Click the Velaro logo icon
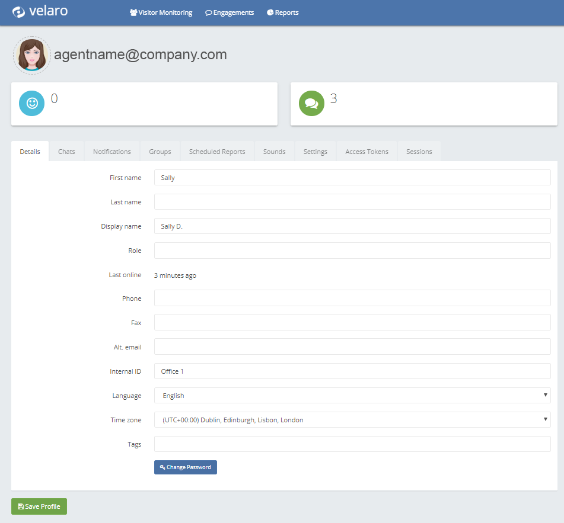Screen dimensions: 564x523 (19, 12)
